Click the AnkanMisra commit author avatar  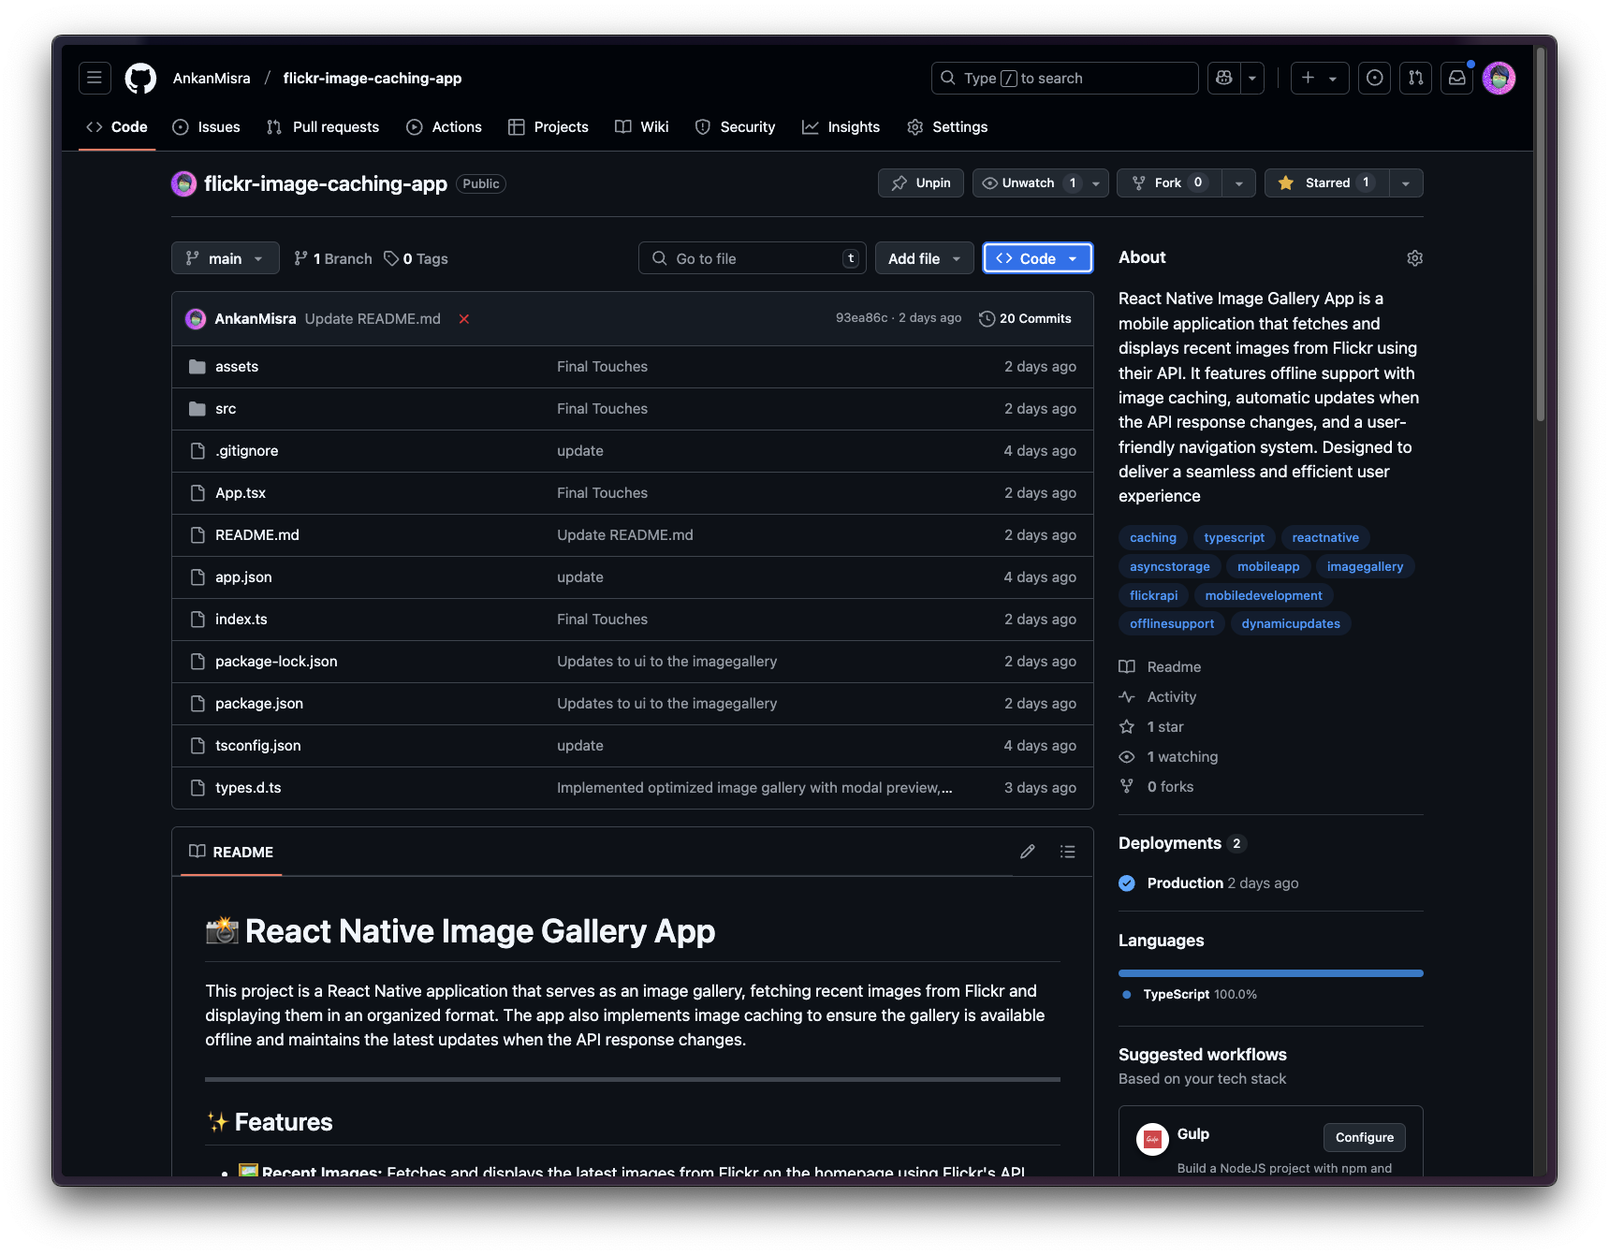(x=196, y=319)
